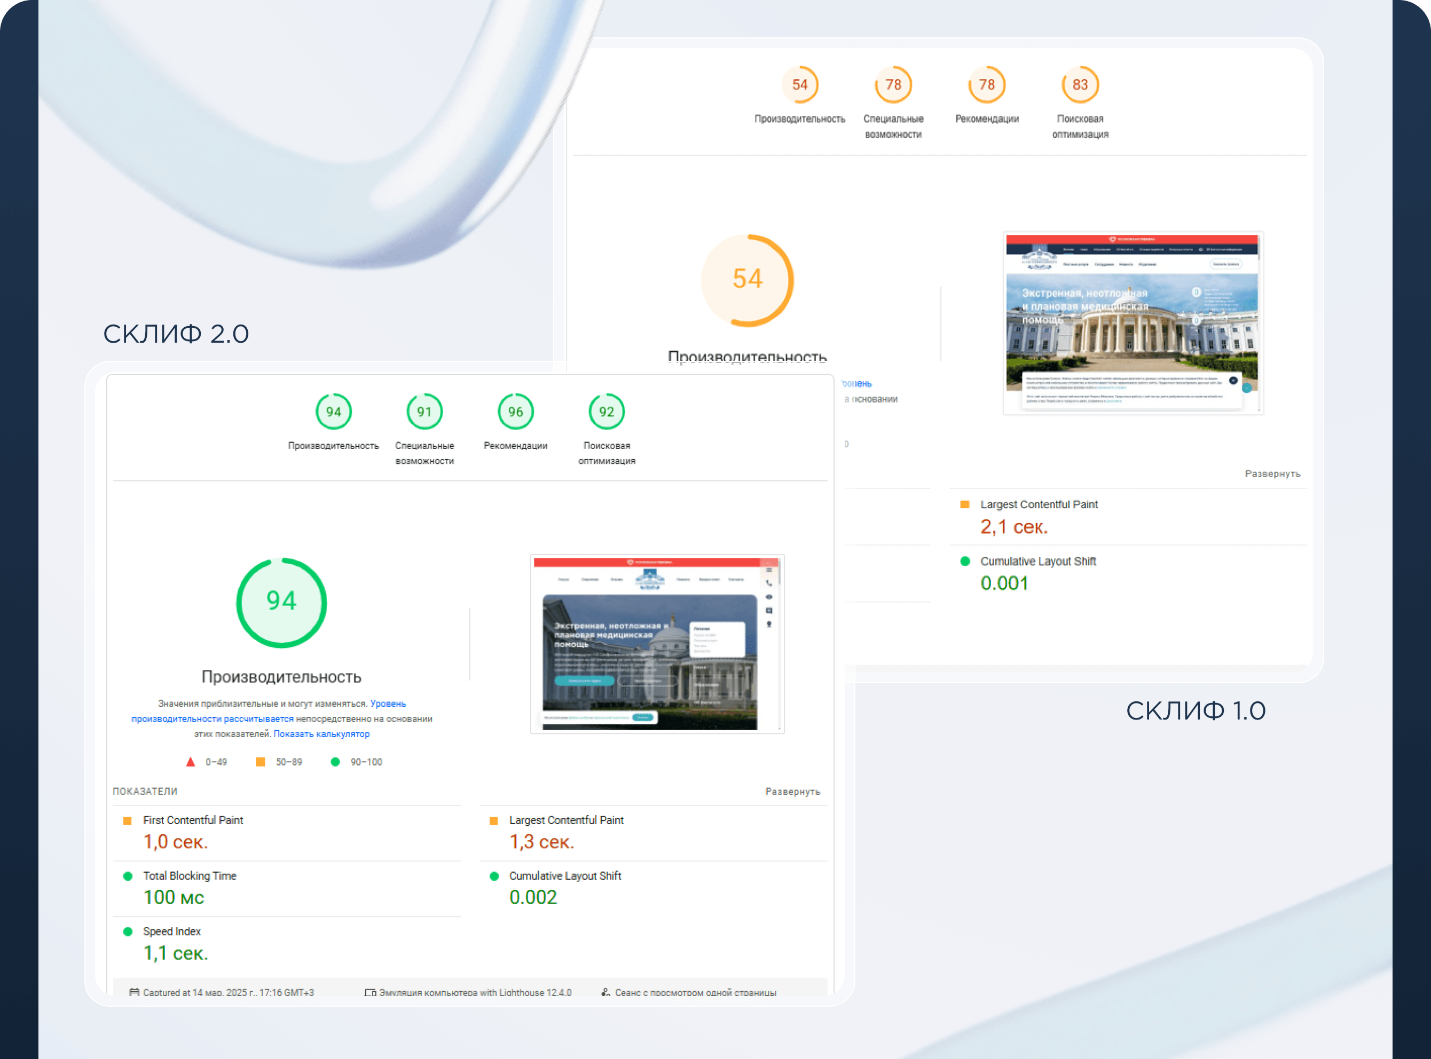Click the 91 Специальные возможности gauge
Screen dimensions: 1431x1059
(x=424, y=412)
